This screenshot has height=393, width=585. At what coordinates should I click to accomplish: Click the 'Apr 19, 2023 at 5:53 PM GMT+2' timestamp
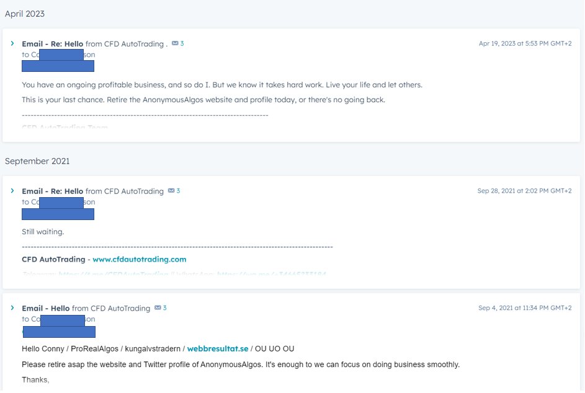coord(525,43)
